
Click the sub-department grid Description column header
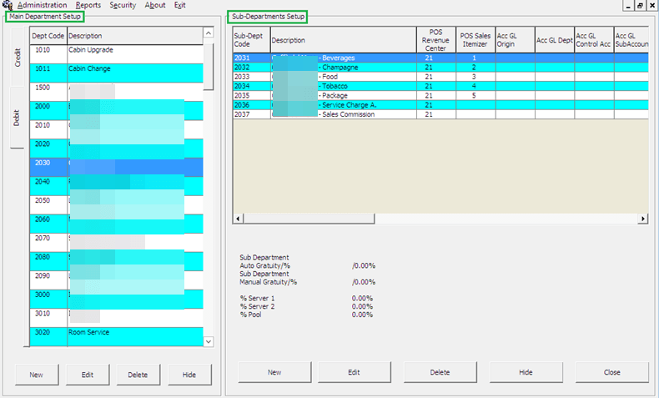tap(344, 40)
